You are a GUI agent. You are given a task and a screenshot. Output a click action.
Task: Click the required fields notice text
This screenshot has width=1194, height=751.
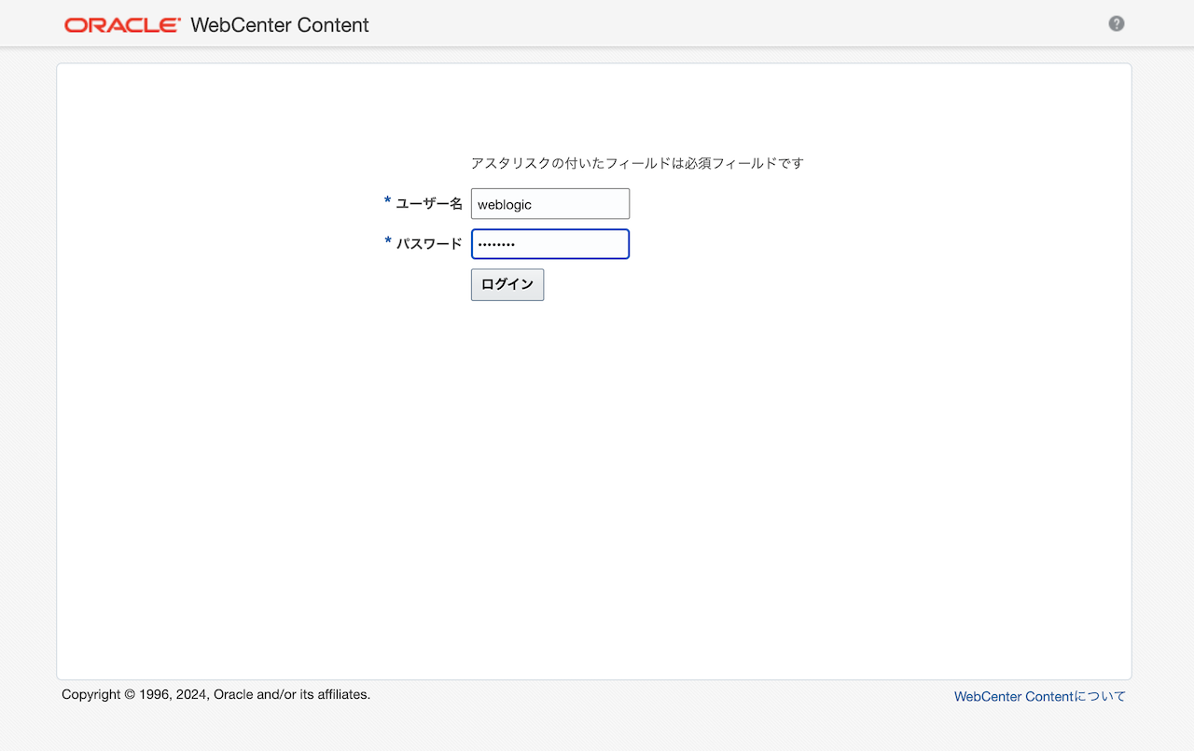(637, 163)
